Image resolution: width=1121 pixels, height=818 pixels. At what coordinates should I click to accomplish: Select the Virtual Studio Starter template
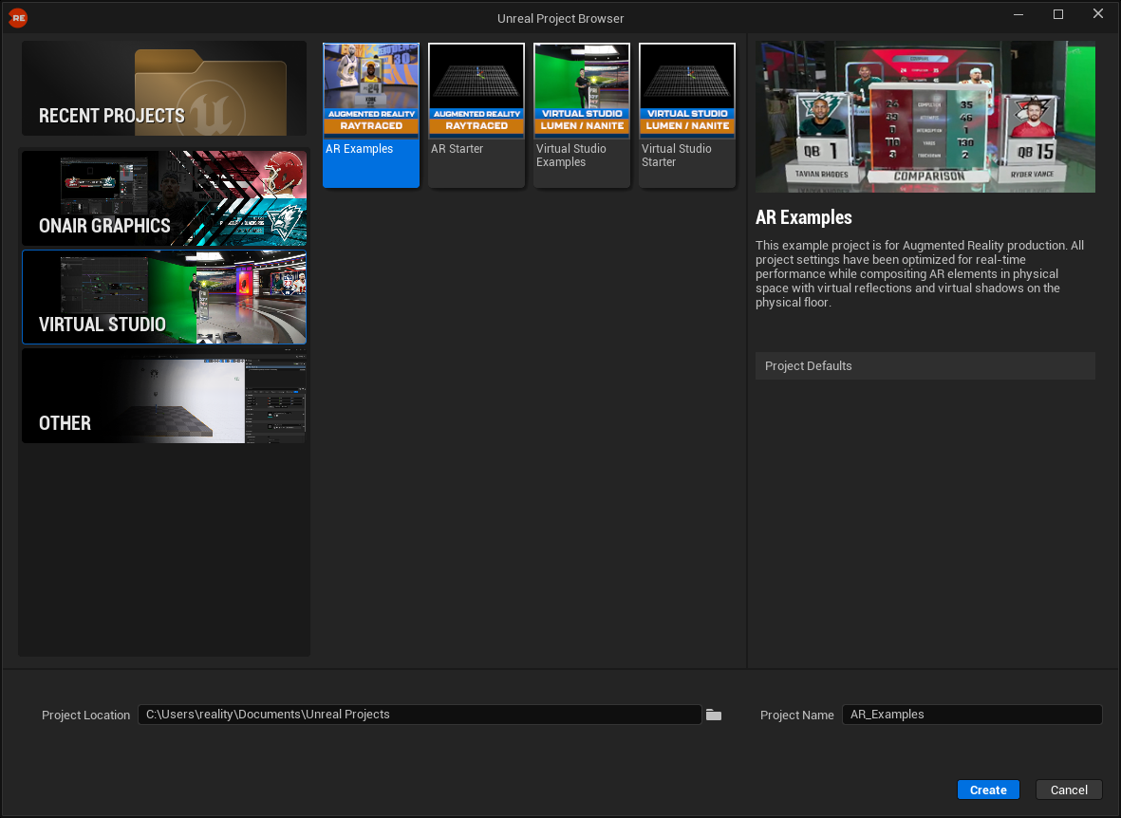tap(687, 115)
